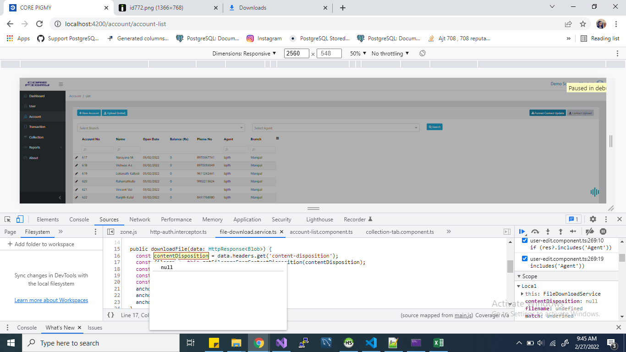The width and height of the screenshot is (626, 352).
Task: Open the 50% zoom dropdown
Action: [x=358, y=53]
